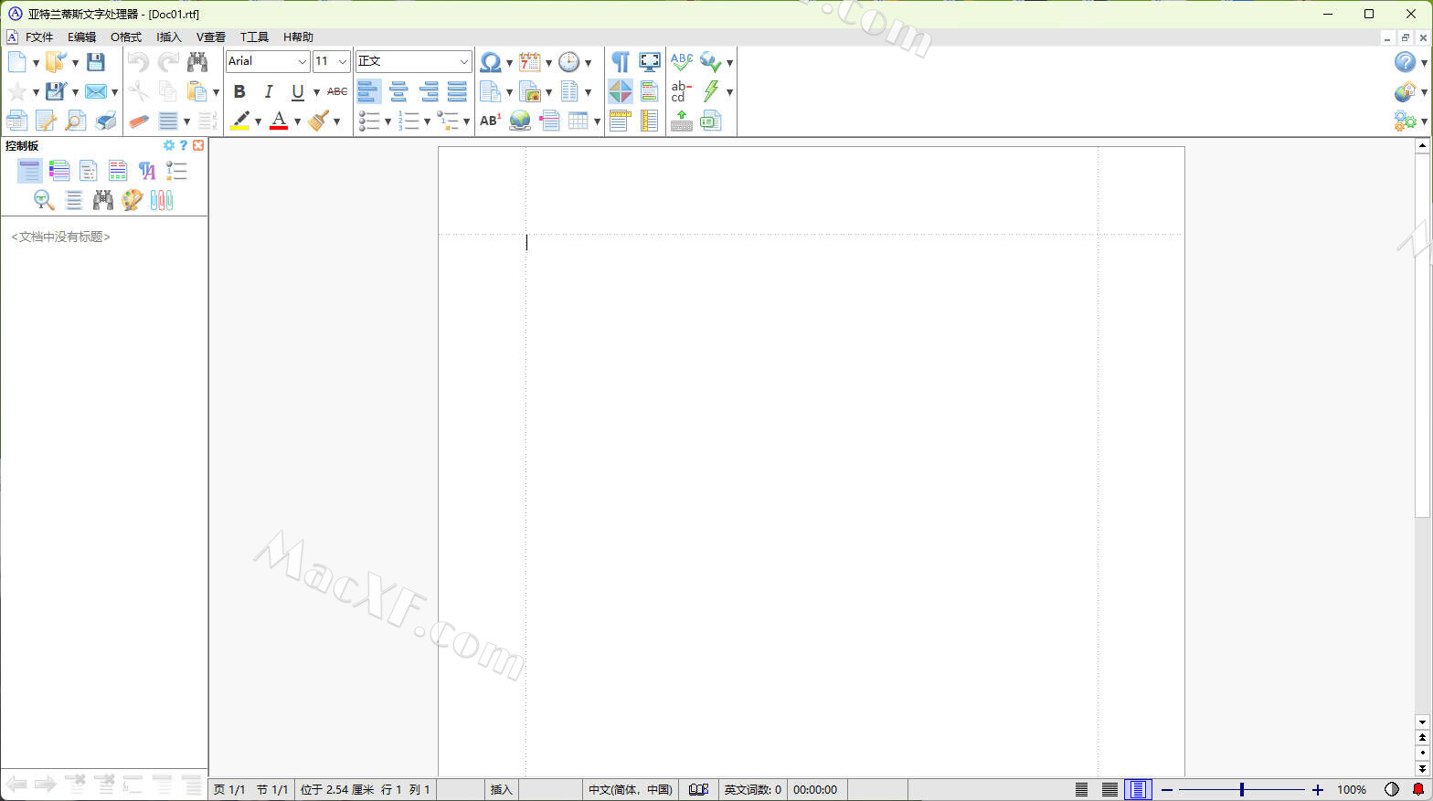Toggle italic formatting
This screenshot has height=801, width=1433.
268,91
